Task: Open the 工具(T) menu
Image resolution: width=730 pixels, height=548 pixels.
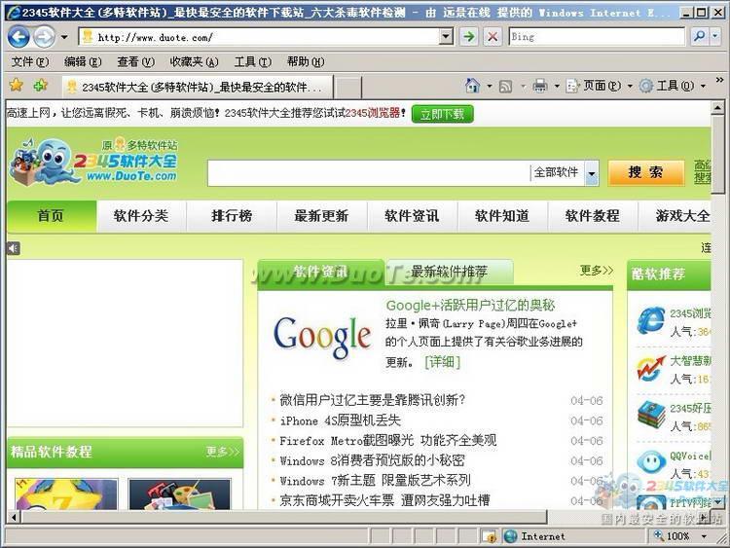Action: (253, 61)
